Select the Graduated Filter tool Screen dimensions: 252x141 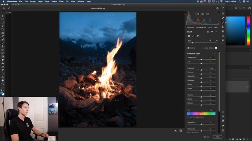pyautogui.click(x=223, y=27)
